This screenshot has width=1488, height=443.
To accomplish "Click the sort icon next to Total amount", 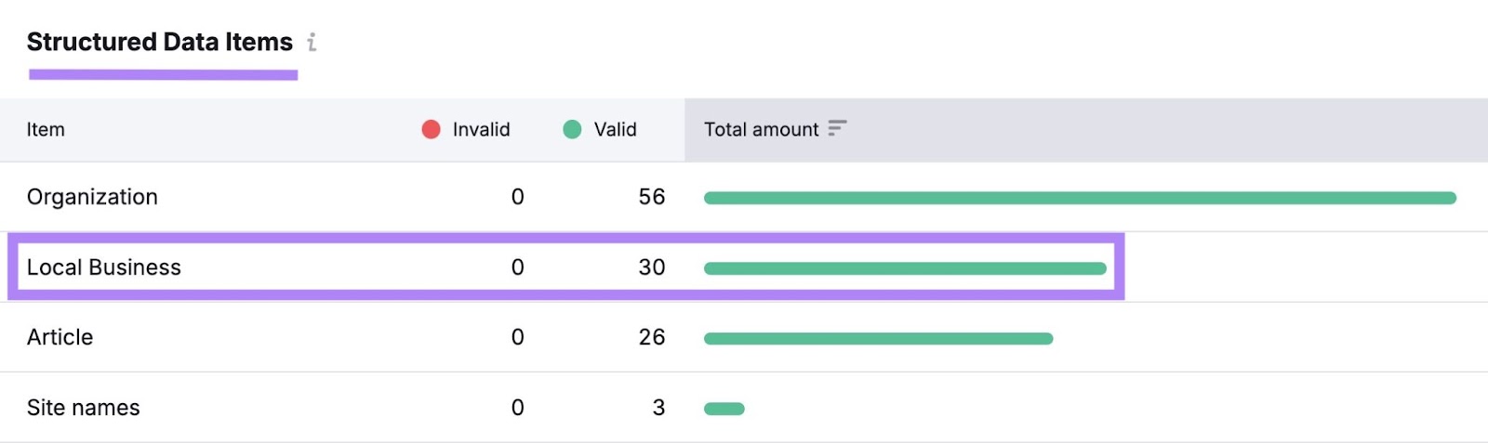I will pyautogui.click(x=837, y=128).
